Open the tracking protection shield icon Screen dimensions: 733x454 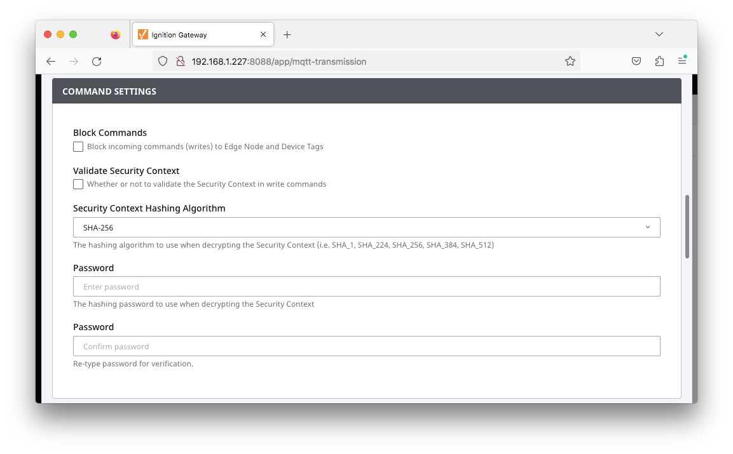163,61
